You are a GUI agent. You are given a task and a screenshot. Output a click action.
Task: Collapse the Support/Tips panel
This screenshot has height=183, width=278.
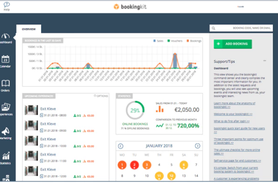point(265,61)
